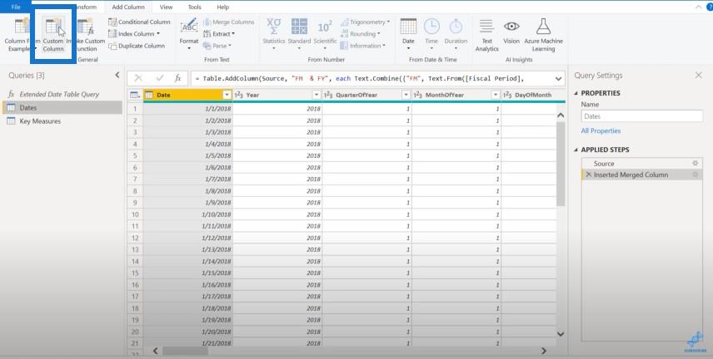The height and width of the screenshot is (359, 713).
Task: Switch to the Help tab
Action: pyautogui.click(x=223, y=7)
